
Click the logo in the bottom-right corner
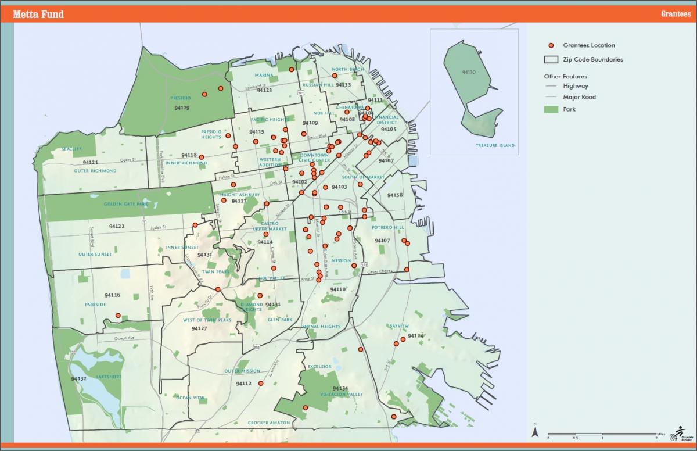coord(681,433)
